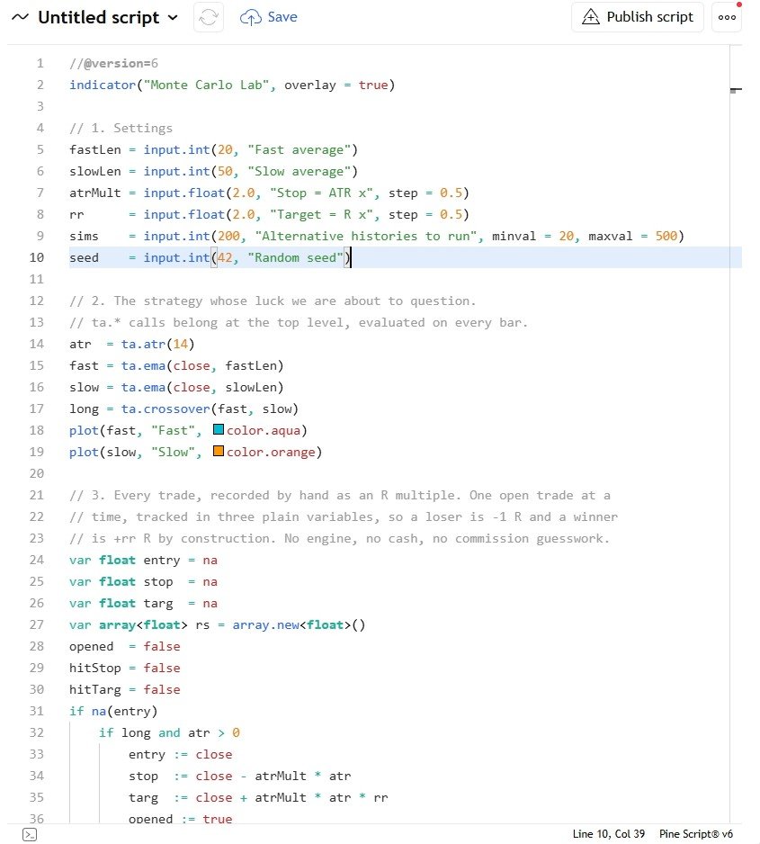The height and width of the screenshot is (844, 760).
Task: Click "if na(entry)" on line 31
Action: click(113, 711)
